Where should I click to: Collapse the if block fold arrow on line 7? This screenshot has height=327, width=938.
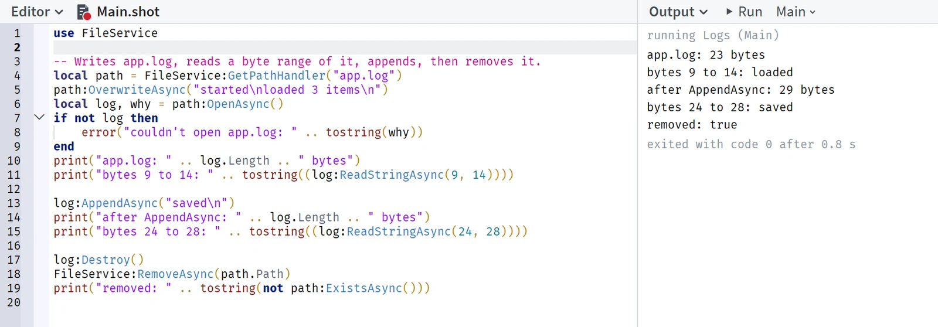tap(39, 117)
